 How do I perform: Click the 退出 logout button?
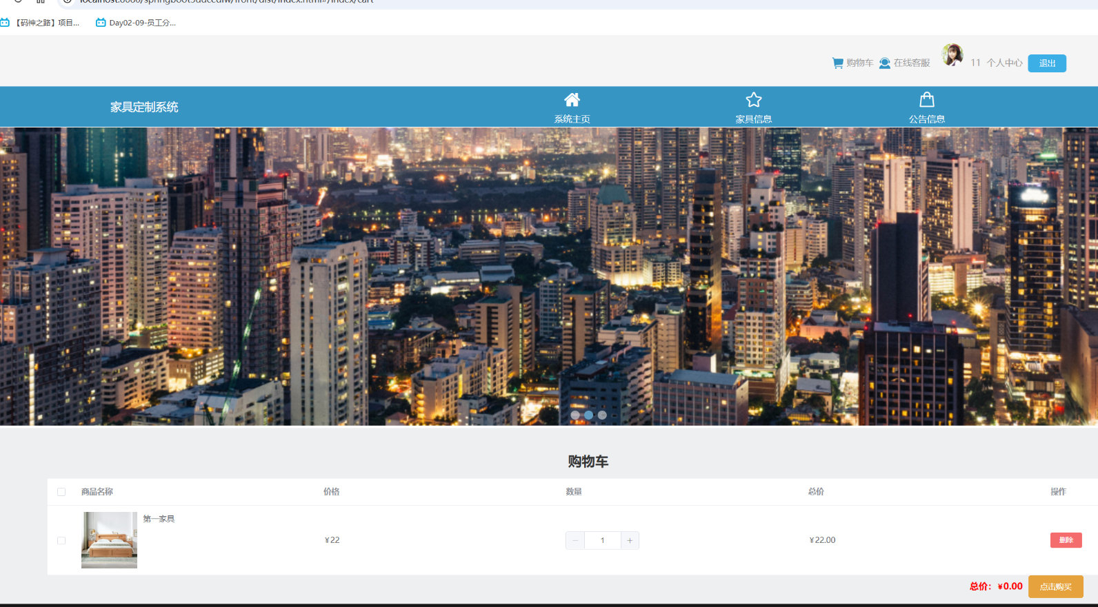[1046, 63]
